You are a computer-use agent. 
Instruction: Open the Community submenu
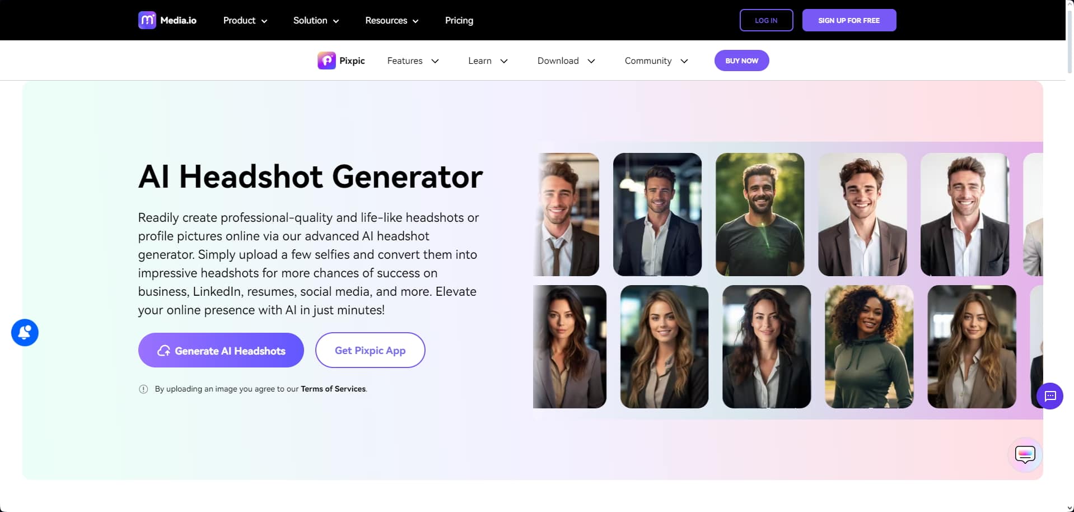pos(656,60)
